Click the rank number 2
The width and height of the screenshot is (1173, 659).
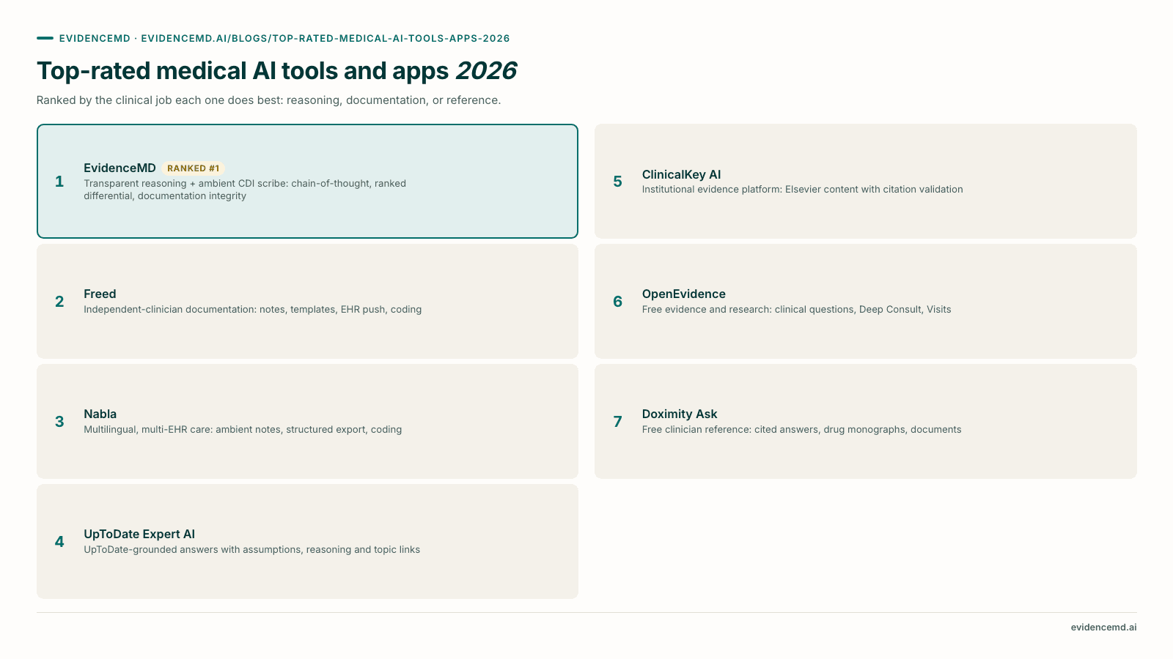tap(59, 302)
